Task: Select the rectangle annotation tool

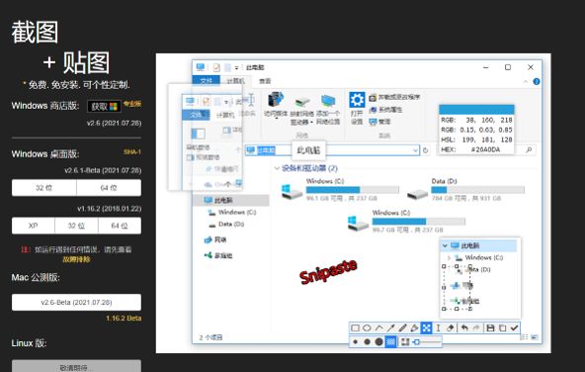Action: (355, 328)
